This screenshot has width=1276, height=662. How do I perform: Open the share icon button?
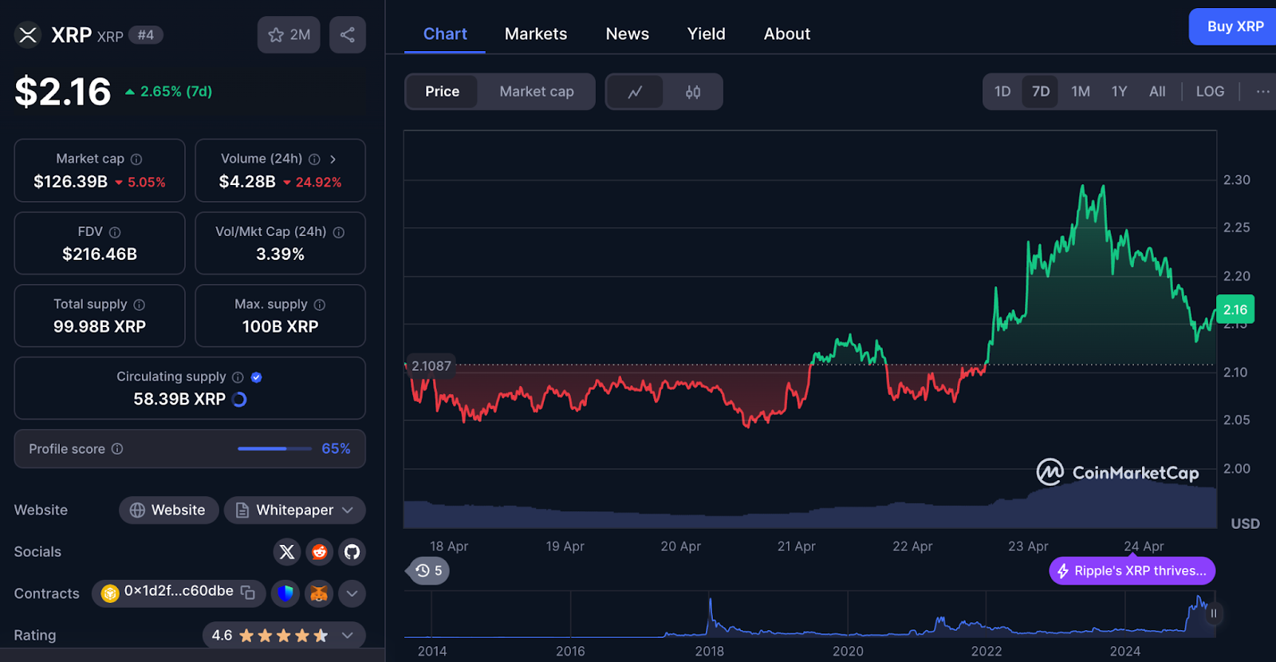tap(348, 35)
